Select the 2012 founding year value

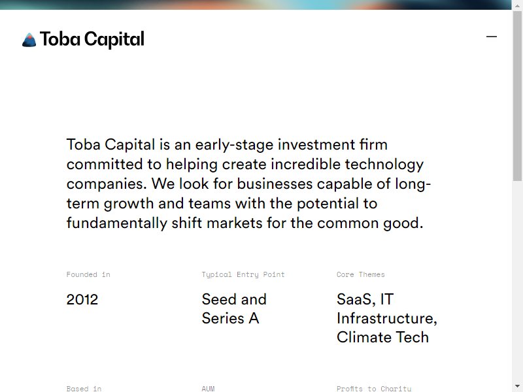pos(82,300)
